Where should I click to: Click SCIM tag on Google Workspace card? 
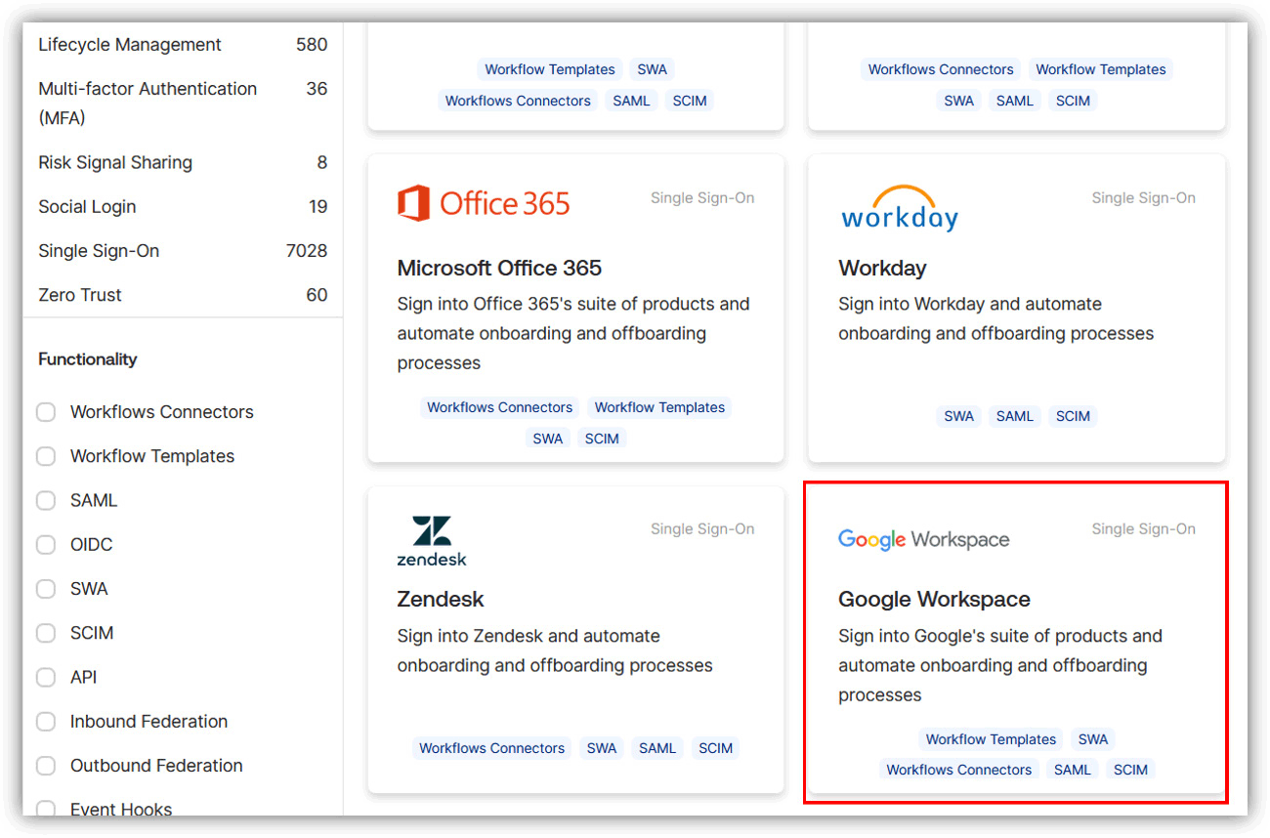1130,770
